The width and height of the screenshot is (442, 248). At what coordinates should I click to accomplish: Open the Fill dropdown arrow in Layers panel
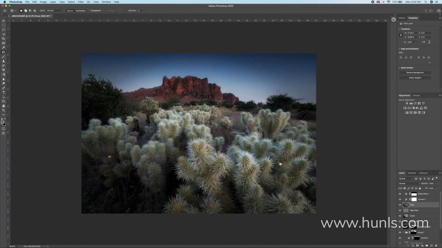pyautogui.click(x=436, y=188)
